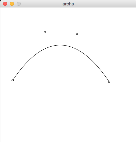Select the upper-left control point circle
The height and width of the screenshot is (142, 136).
[45, 32]
